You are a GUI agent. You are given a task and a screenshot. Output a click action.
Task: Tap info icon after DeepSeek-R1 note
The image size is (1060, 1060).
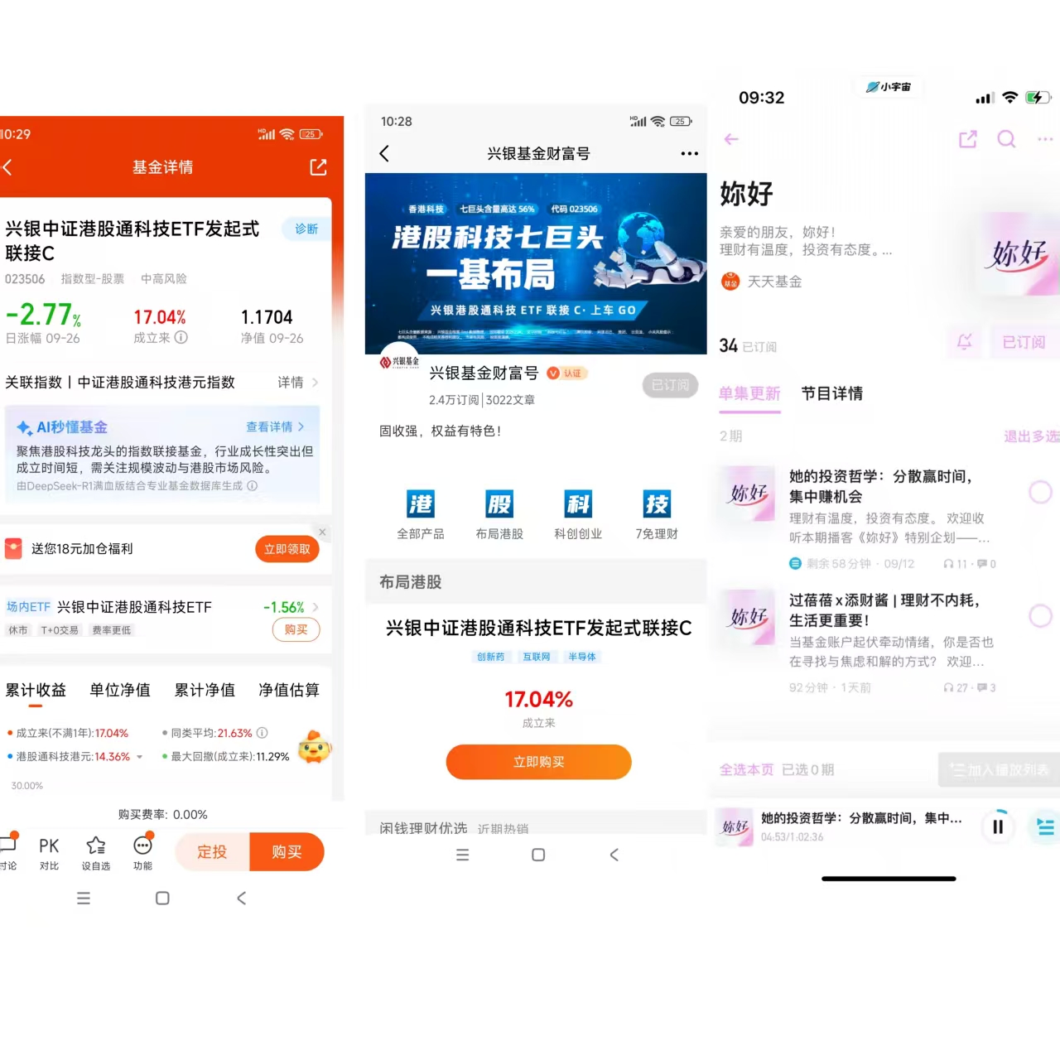pyautogui.click(x=253, y=486)
